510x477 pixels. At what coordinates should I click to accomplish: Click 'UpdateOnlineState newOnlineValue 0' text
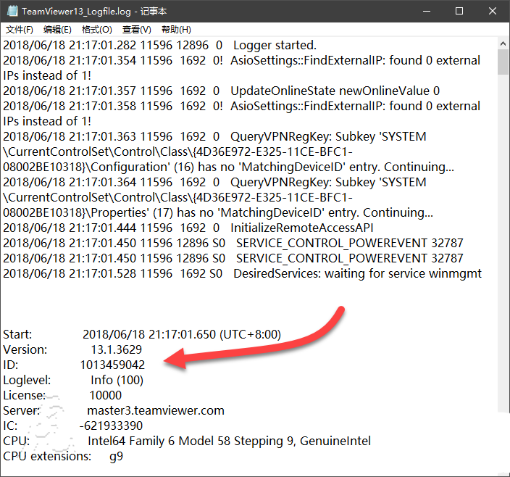pos(335,91)
